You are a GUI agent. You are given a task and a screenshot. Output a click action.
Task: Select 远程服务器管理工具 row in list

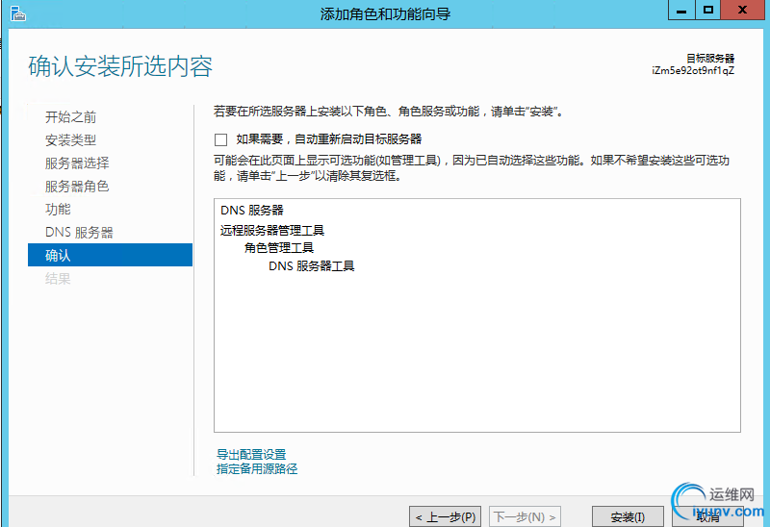coord(272,230)
